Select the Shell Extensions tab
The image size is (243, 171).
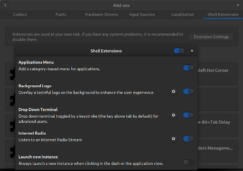point(223,15)
